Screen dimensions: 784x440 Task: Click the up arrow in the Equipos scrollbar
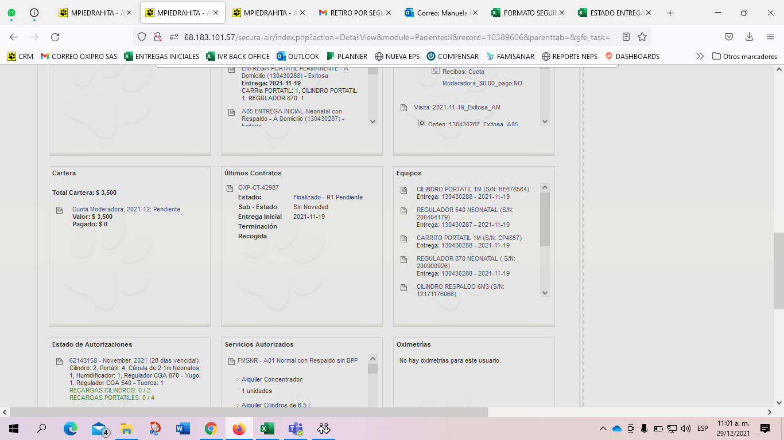click(545, 187)
